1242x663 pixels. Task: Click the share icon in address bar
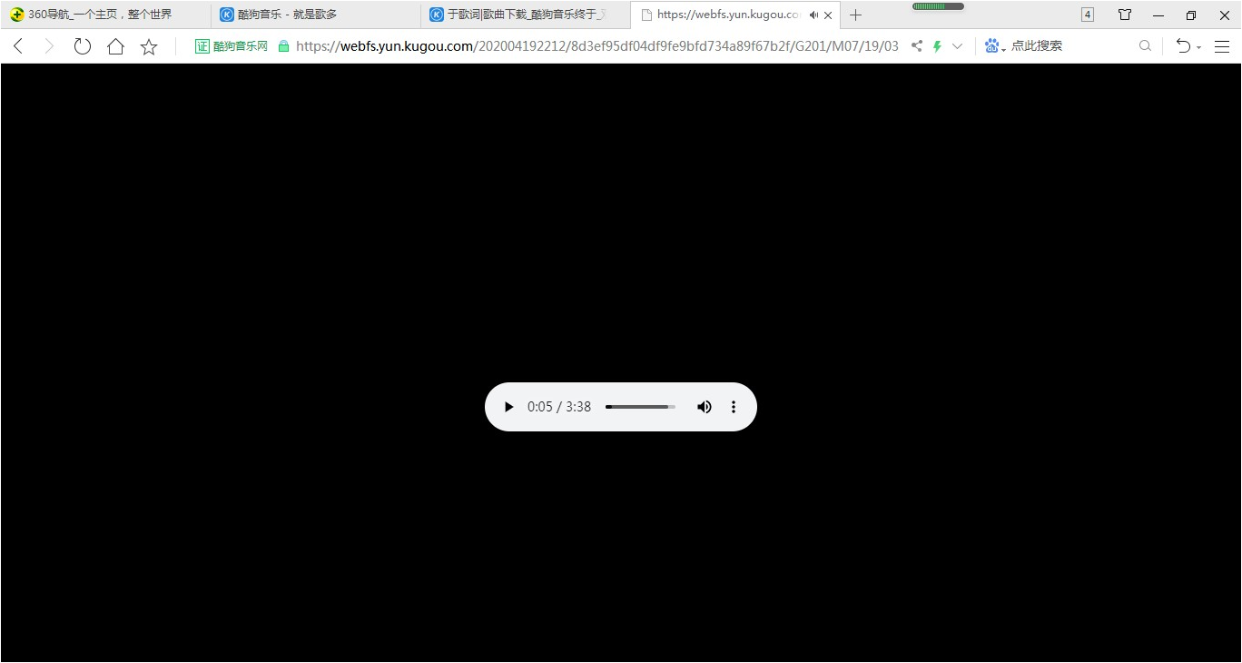(917, 46)
